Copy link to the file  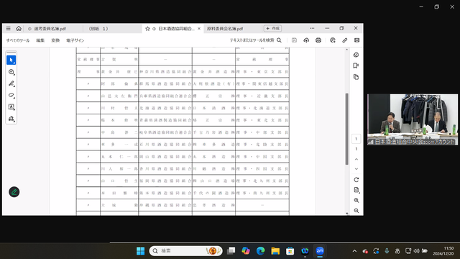click(345, 40)
